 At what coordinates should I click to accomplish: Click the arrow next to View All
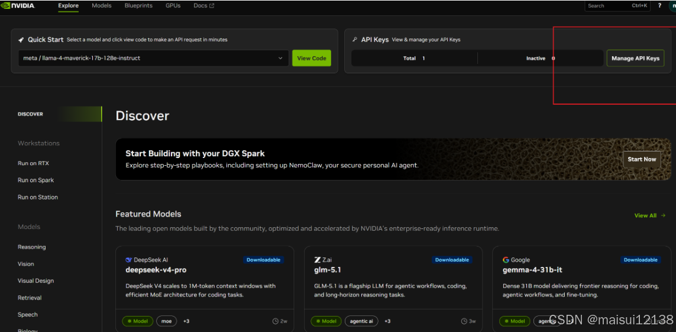click(x=663, y=215)
